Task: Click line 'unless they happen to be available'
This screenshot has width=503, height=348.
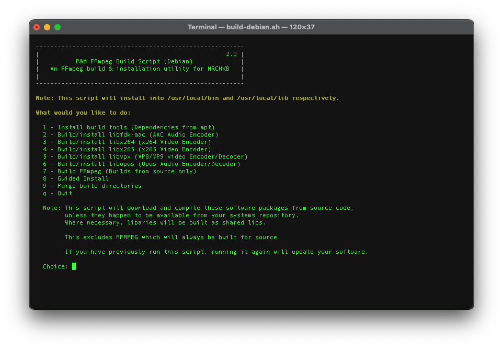Action: click(x=182, y=216)
